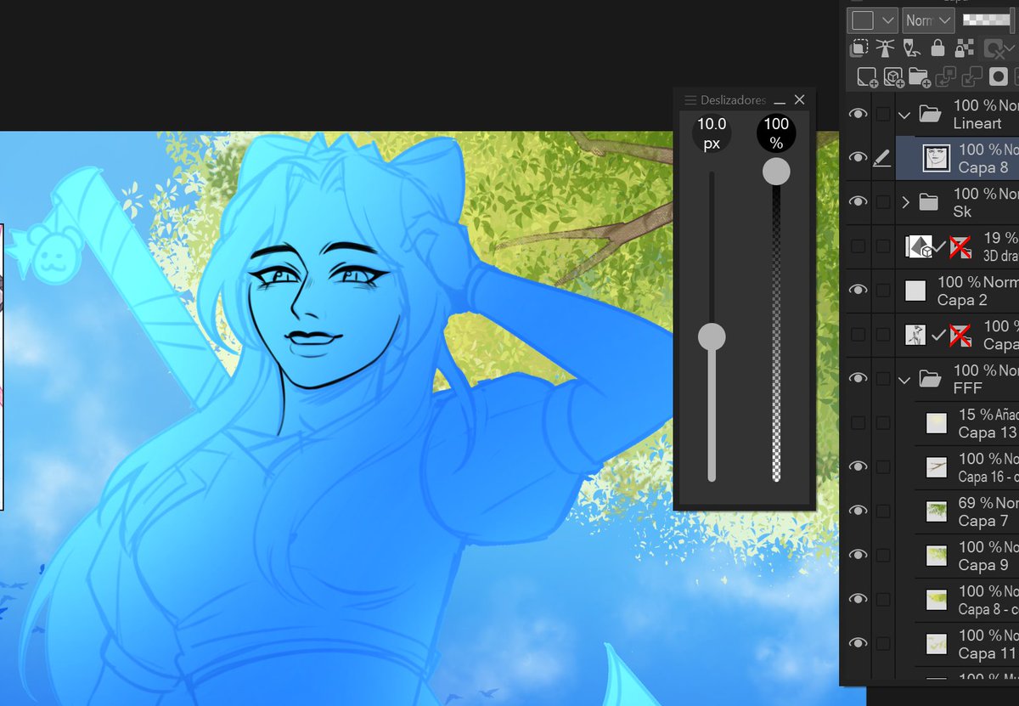Create a new vector layer

click(893, 77)
